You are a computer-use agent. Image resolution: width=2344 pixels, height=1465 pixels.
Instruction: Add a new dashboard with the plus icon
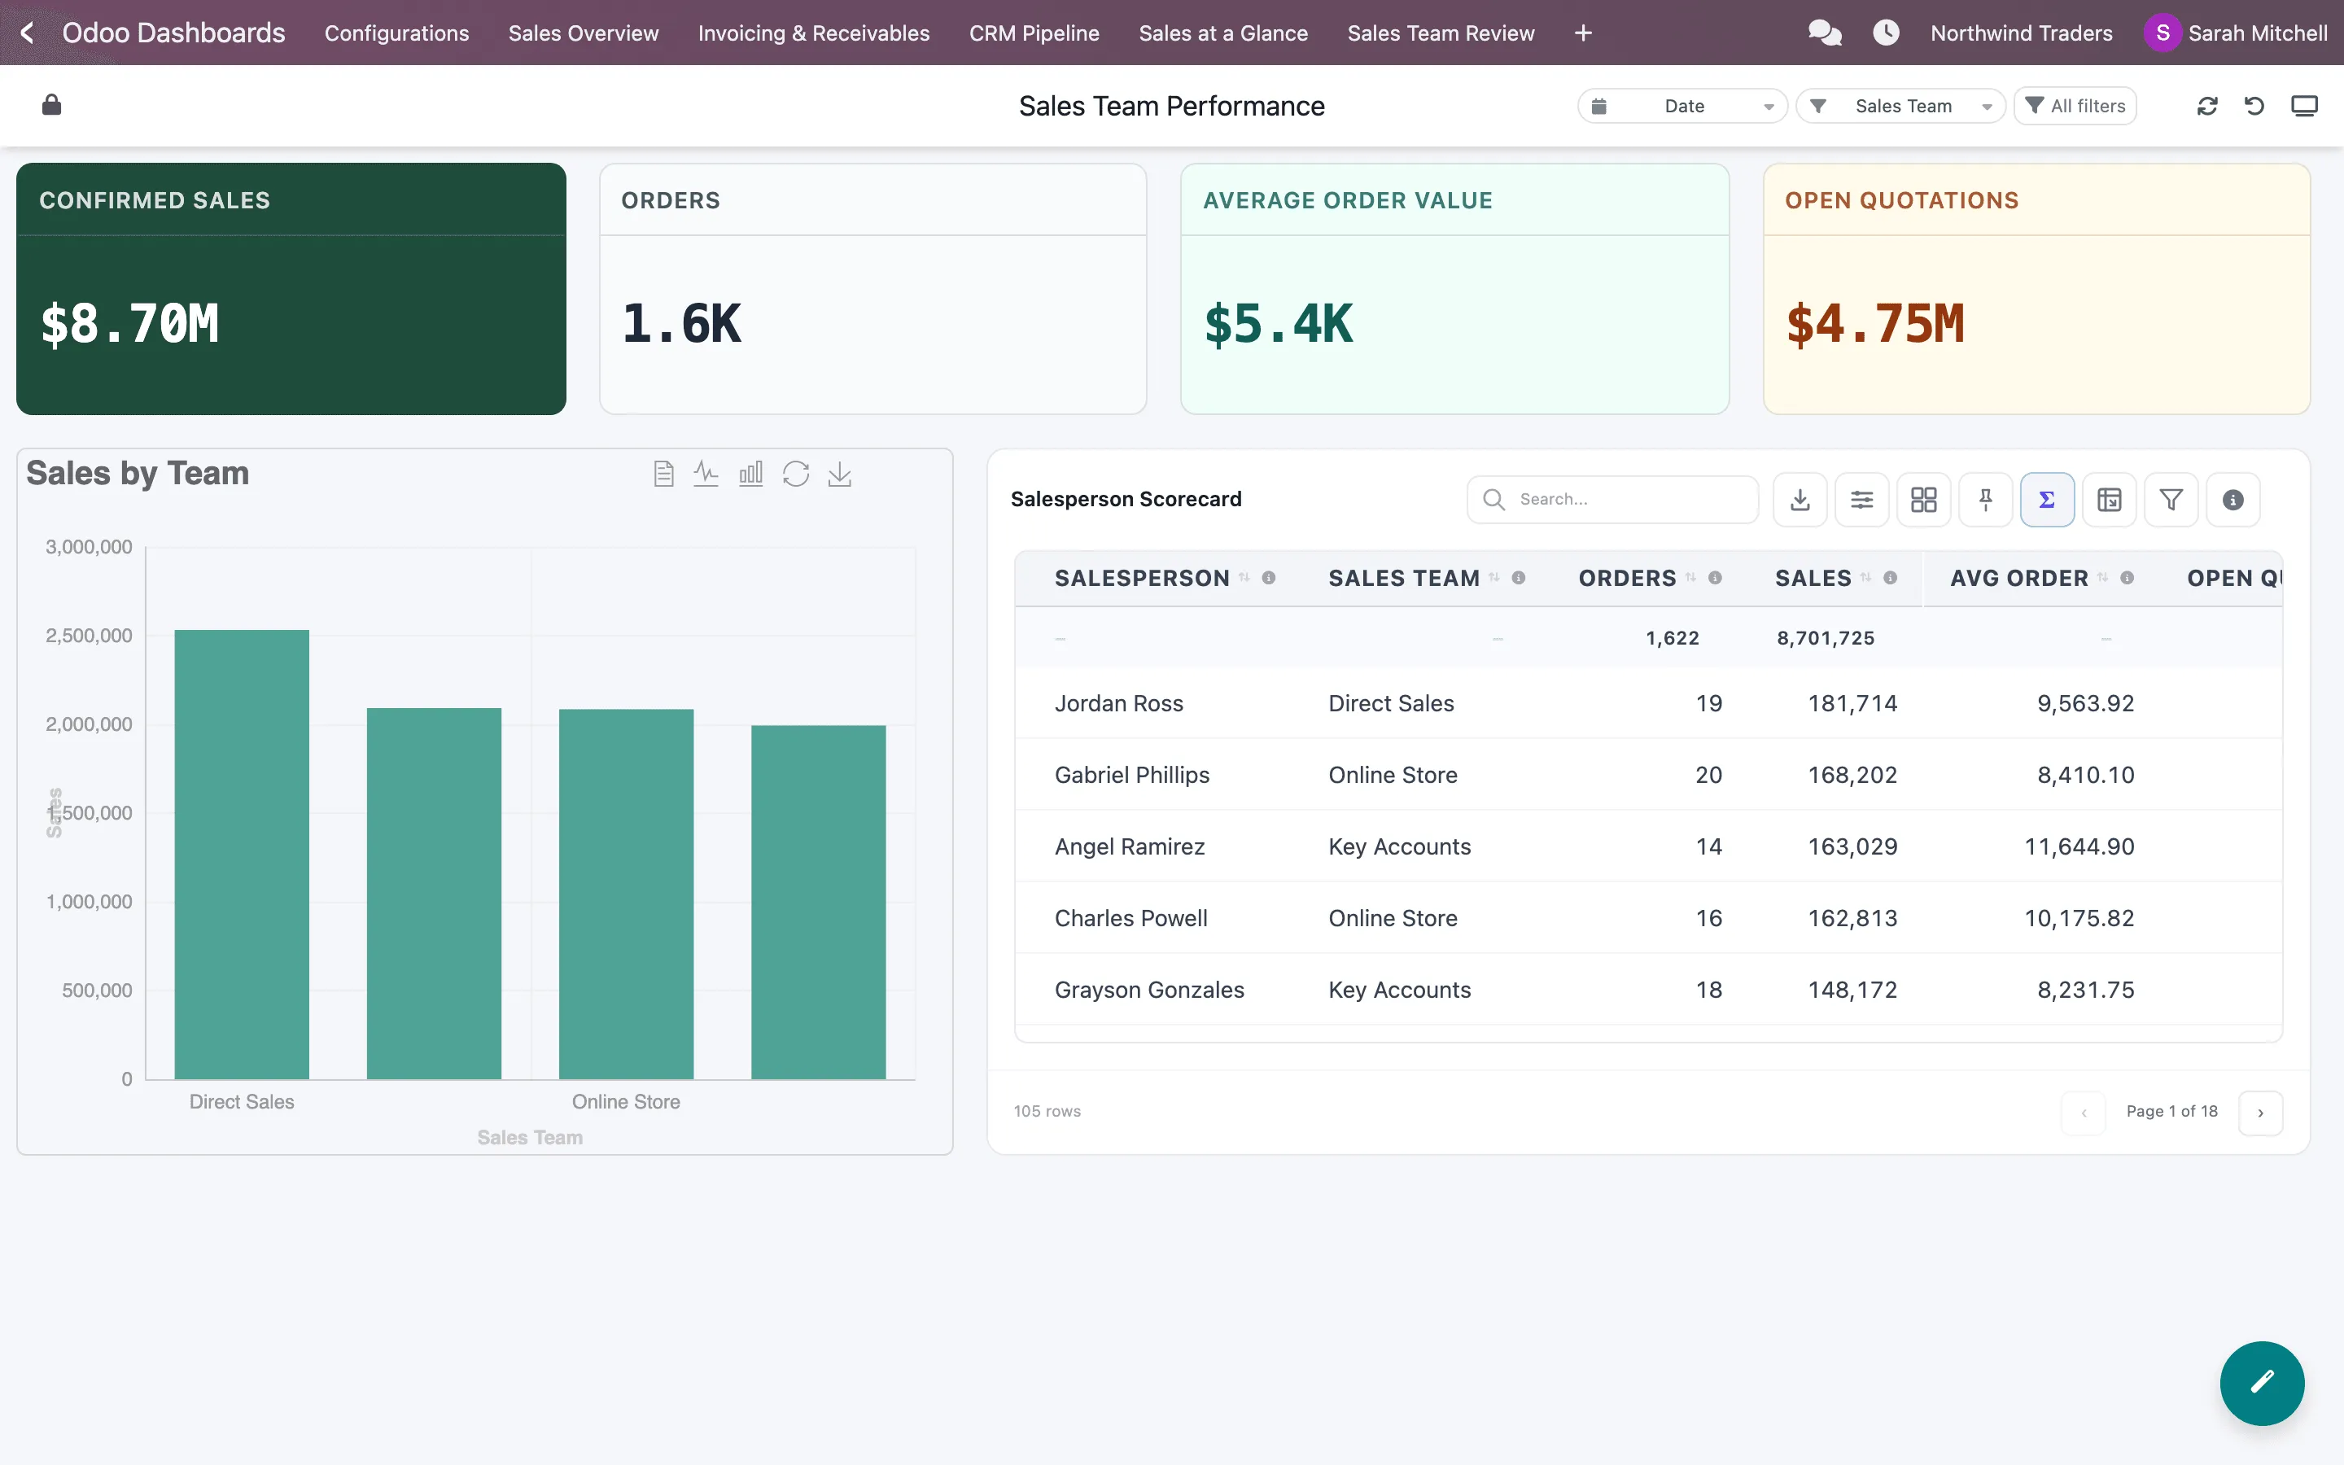(x=1583, y=33)
